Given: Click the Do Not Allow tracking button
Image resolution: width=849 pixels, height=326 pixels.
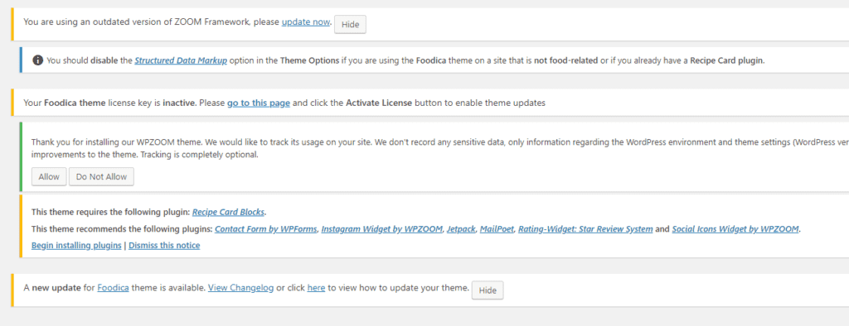Looking at the screenshot, I should pos(101,177).
